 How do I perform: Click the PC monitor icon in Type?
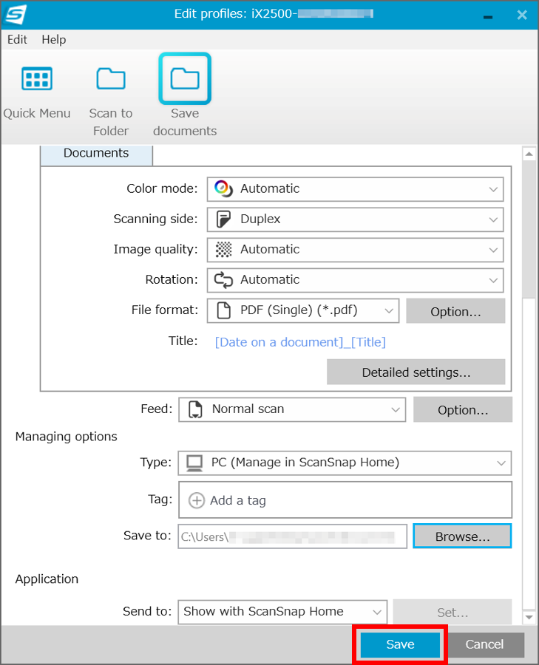coord(194,463)
